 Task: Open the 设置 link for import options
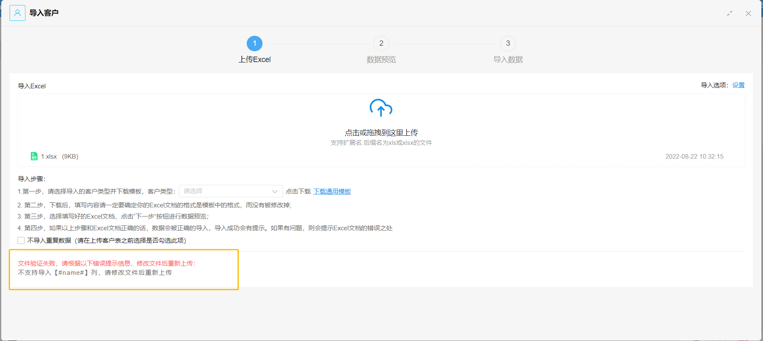738,85
